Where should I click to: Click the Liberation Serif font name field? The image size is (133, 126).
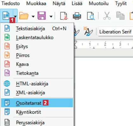coord(116,32)
